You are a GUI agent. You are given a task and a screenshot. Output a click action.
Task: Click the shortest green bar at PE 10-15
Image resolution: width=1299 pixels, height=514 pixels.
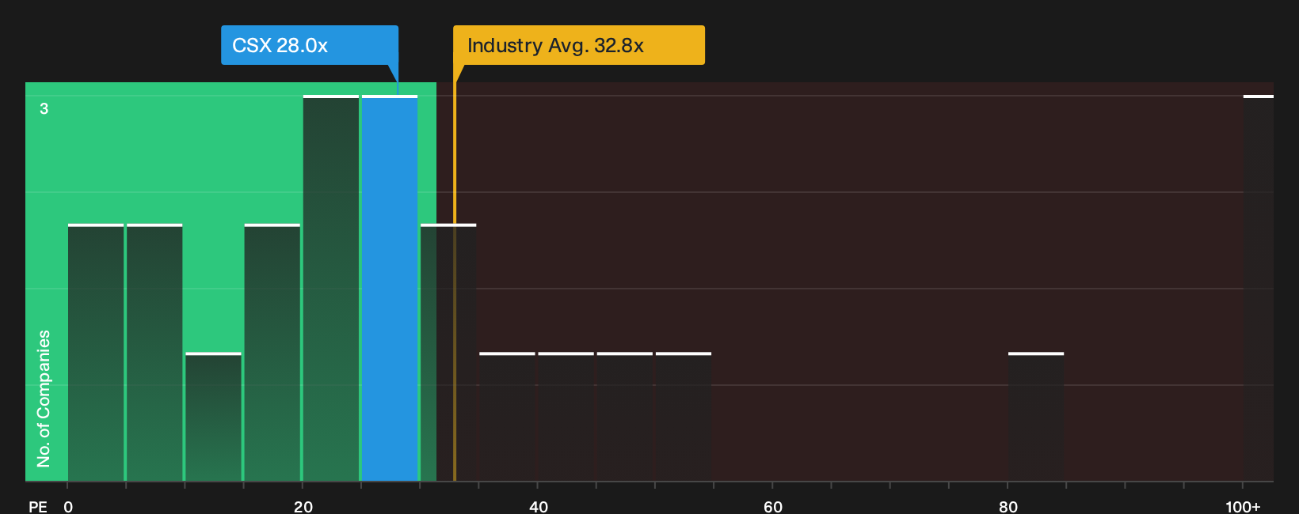tap(213, 417)
